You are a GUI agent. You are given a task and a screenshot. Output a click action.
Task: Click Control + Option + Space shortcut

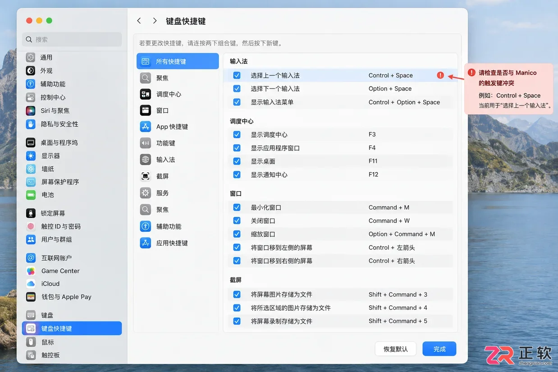(x=404, y=102)
